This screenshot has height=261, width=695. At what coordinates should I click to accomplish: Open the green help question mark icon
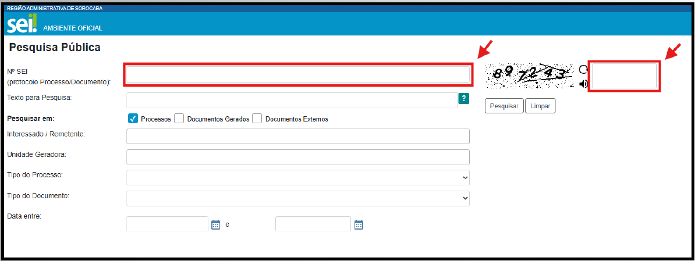click(464, 99)
